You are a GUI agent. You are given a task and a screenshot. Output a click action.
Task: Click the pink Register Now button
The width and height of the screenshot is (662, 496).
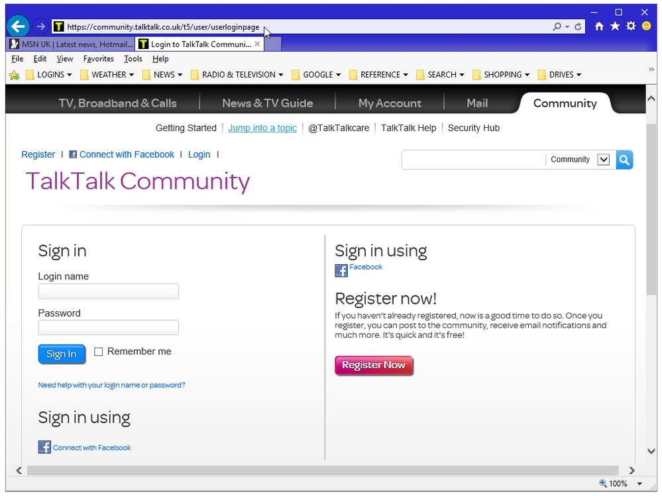pyautogui.click(x=374, y=366)
